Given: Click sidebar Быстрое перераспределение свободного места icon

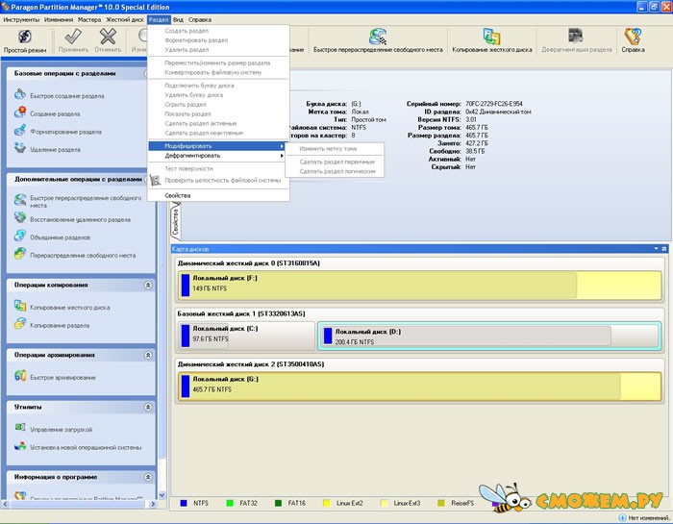Looking at the screenshot, I should tap(20, 200).
